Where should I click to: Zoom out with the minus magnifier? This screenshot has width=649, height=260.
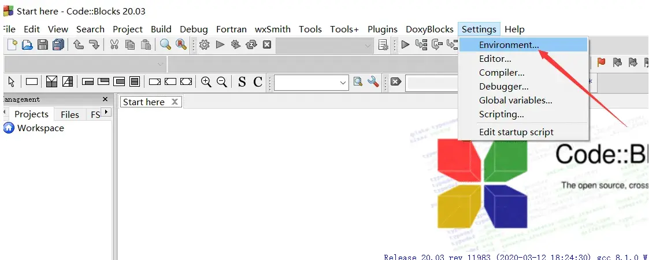click(x=222, y=81)
